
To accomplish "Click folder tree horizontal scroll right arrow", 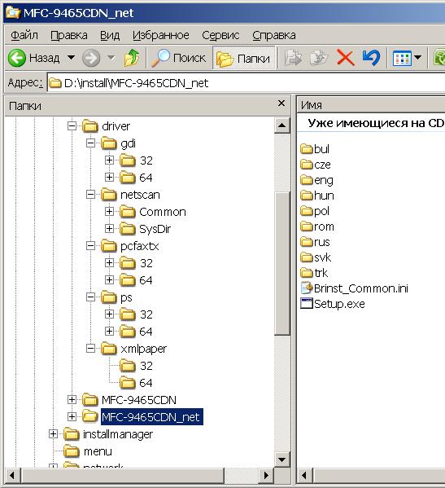I will click(x=266, y=476).
